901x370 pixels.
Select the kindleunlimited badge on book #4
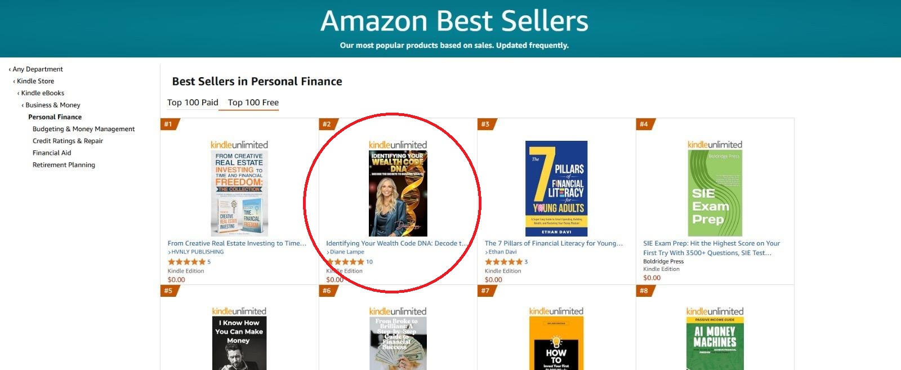click(715, 144)
